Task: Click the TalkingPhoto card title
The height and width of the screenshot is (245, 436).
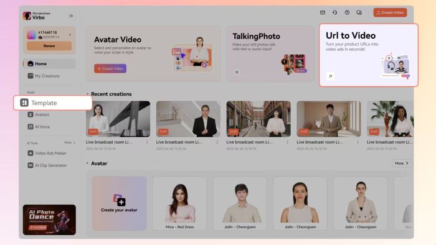Action: (x=256, y=36)
